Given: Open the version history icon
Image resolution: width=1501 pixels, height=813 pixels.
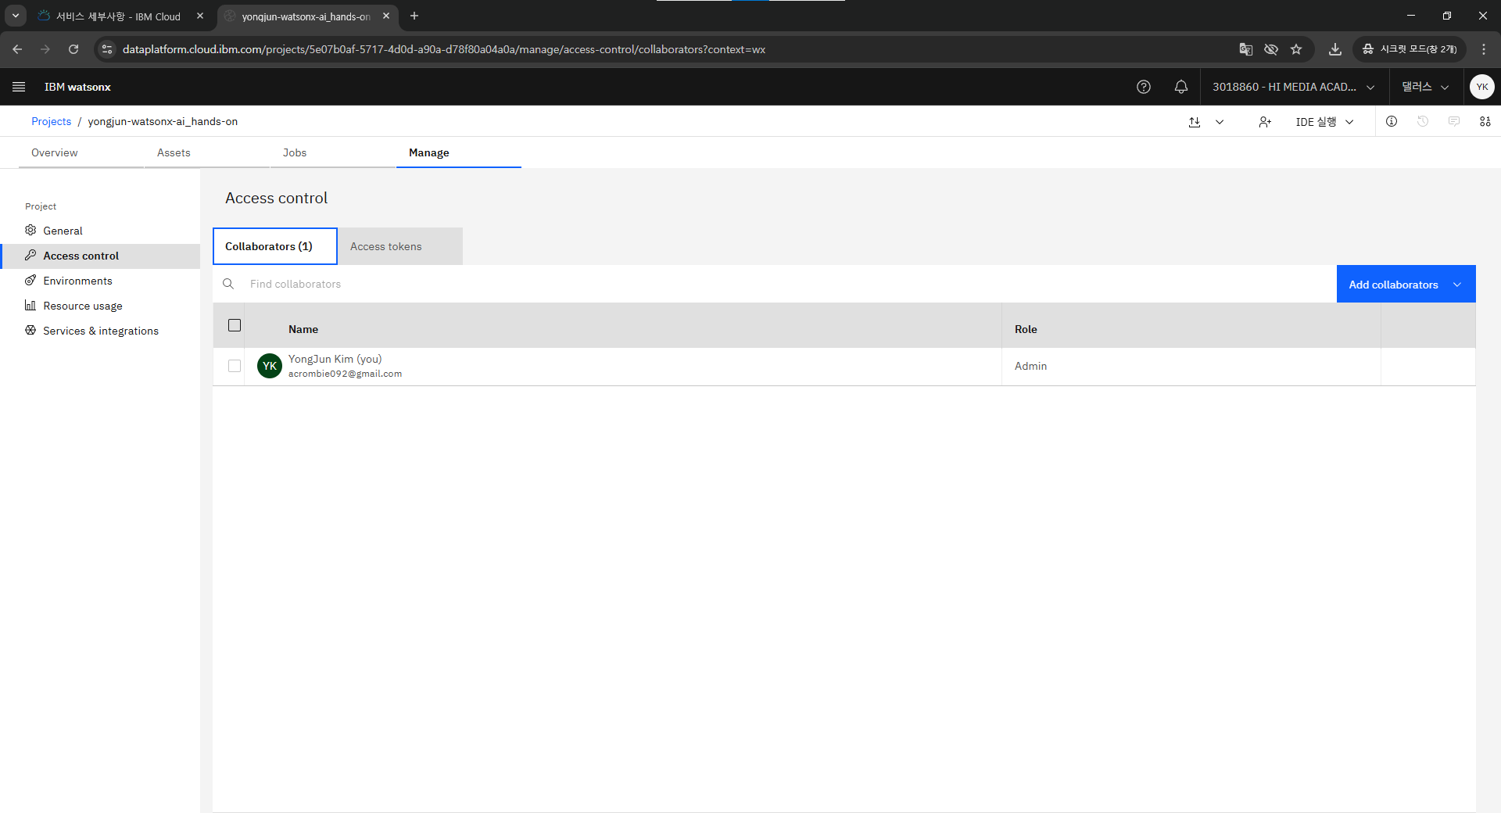Looking at the screenshot, I should click(1423, 121).
